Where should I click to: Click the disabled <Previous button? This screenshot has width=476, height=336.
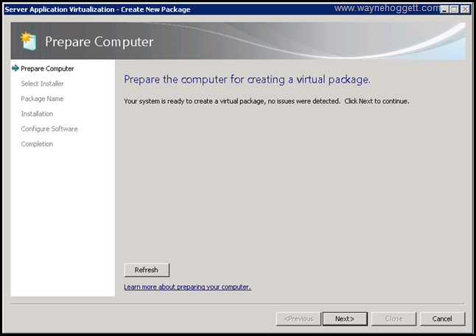click(x=298, y=319)
